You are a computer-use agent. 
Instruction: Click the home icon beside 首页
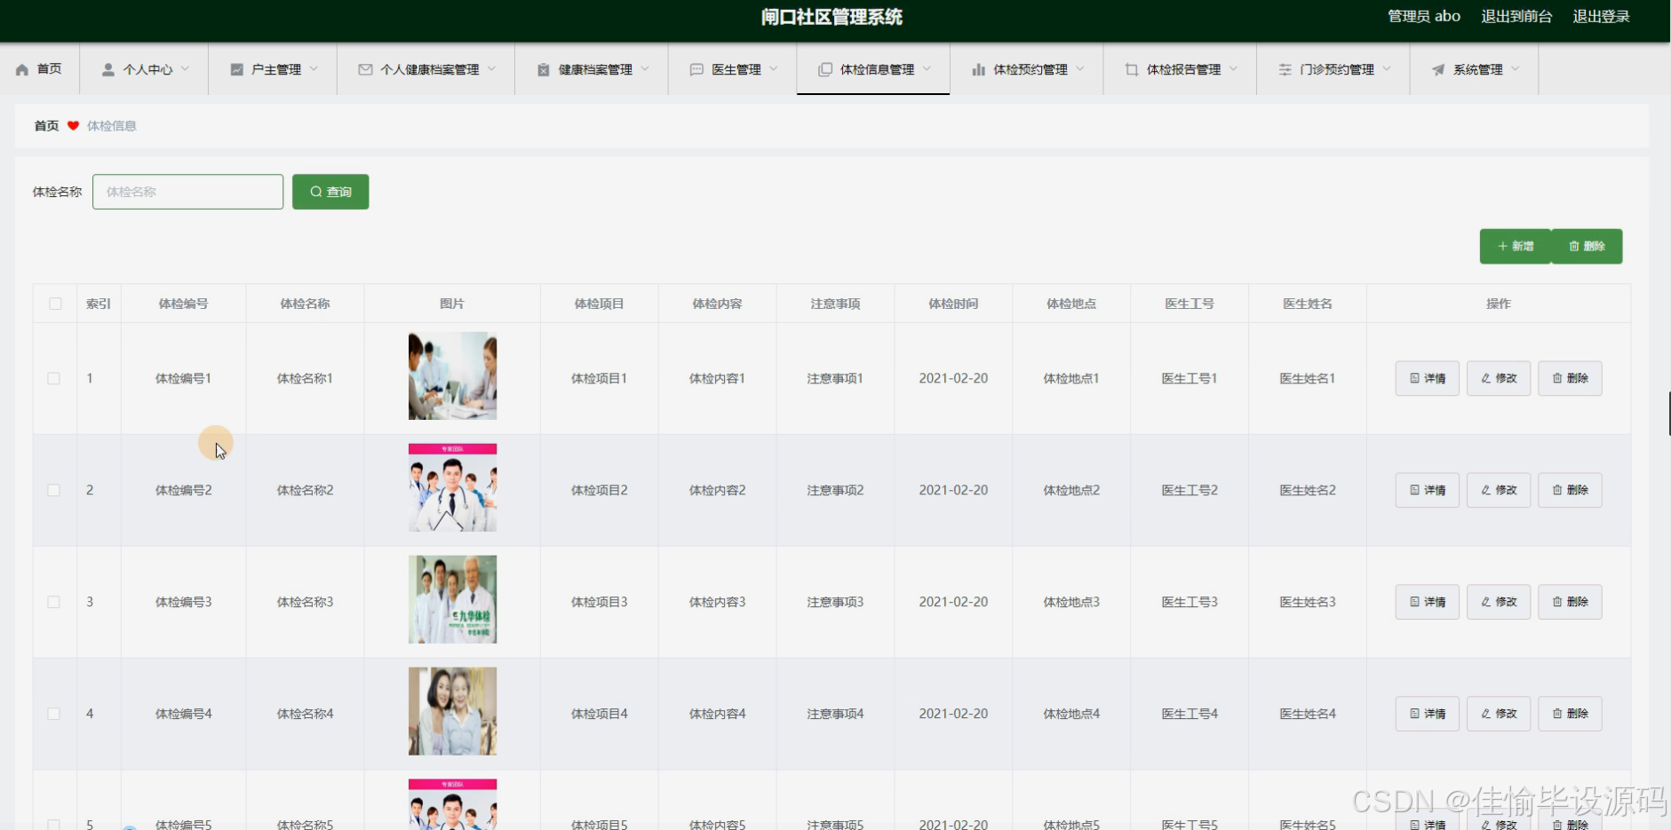coord(22,69)
